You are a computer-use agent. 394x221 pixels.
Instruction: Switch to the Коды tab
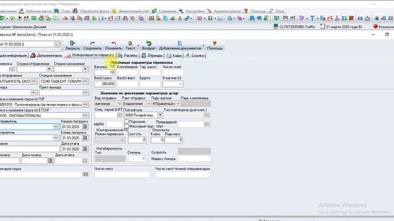[x=174, y=56]
